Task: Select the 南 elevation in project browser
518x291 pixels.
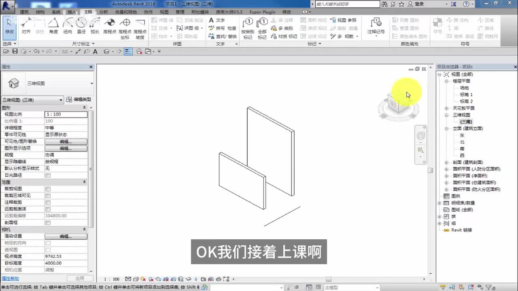Action: [x=462, y=149]
